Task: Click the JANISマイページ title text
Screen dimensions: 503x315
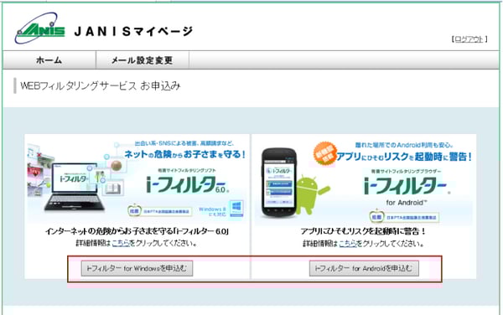Action: pyautogui.click(x=133, y=31)
